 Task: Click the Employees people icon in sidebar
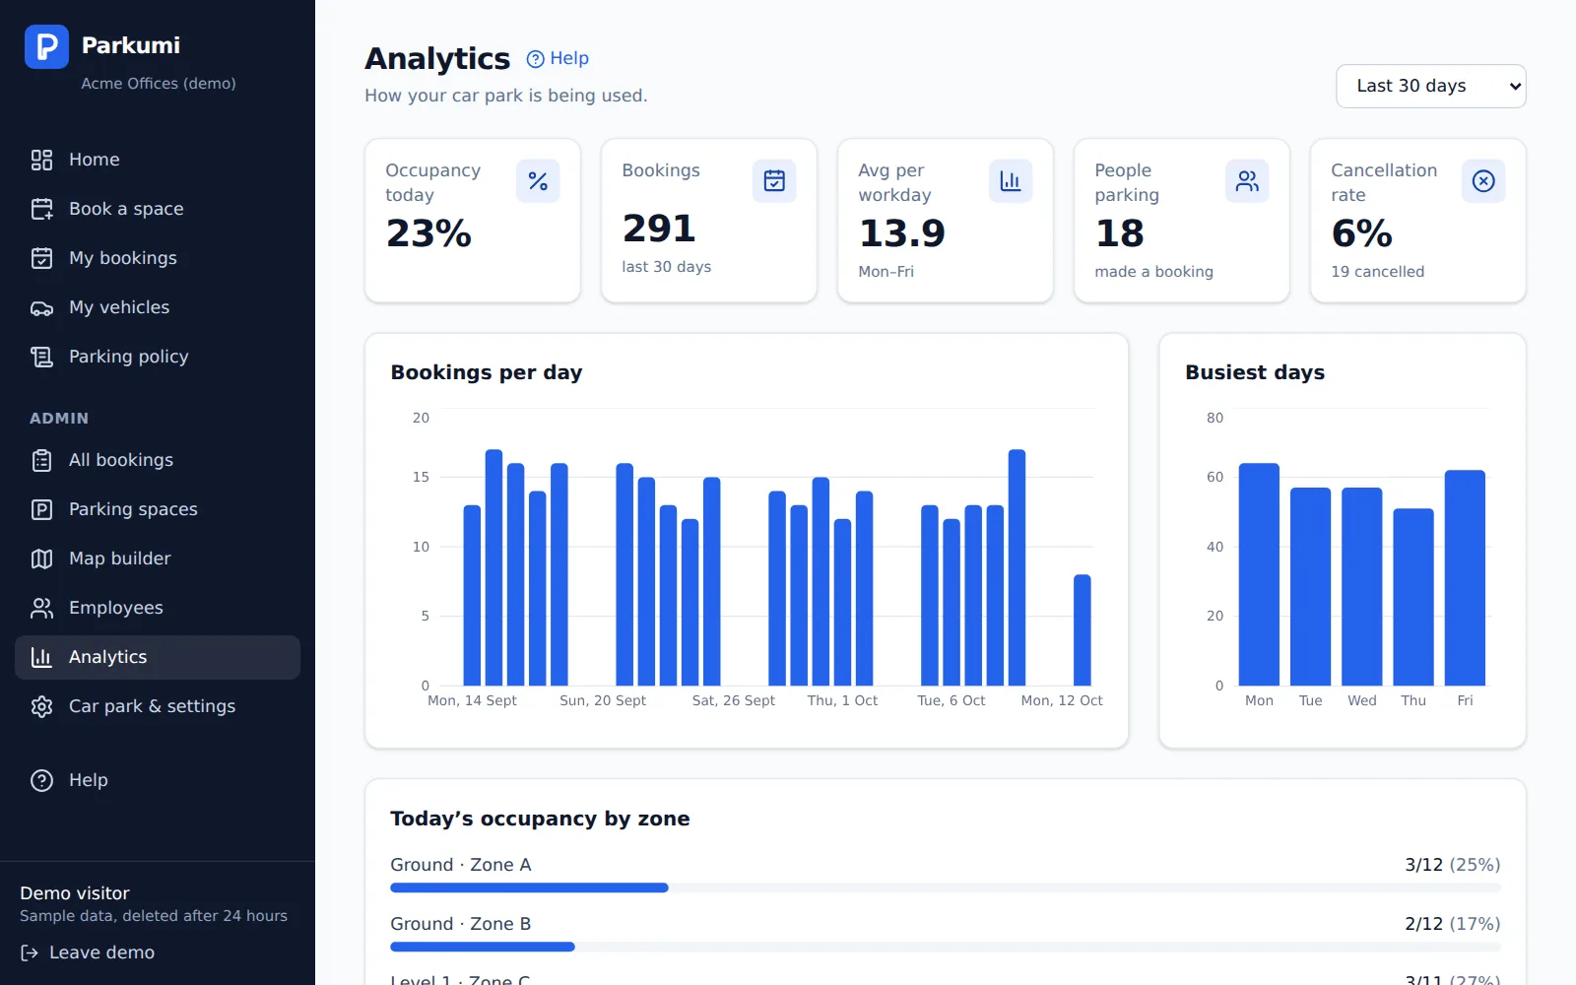[x=41, y=608]
